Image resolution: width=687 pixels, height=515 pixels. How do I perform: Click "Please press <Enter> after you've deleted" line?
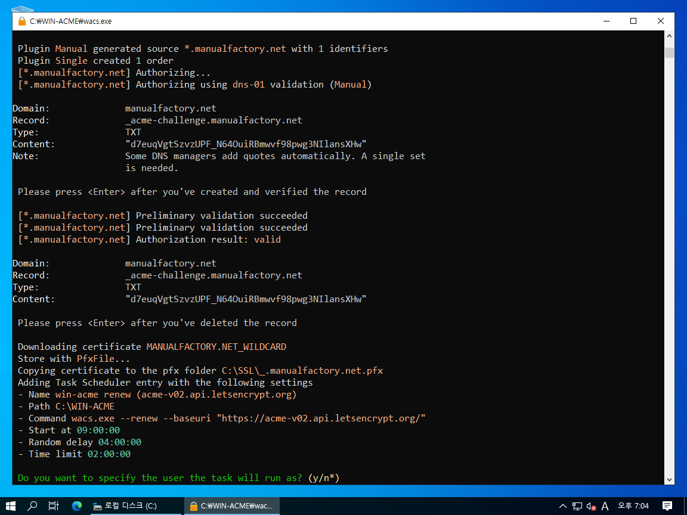coord(157,323)
